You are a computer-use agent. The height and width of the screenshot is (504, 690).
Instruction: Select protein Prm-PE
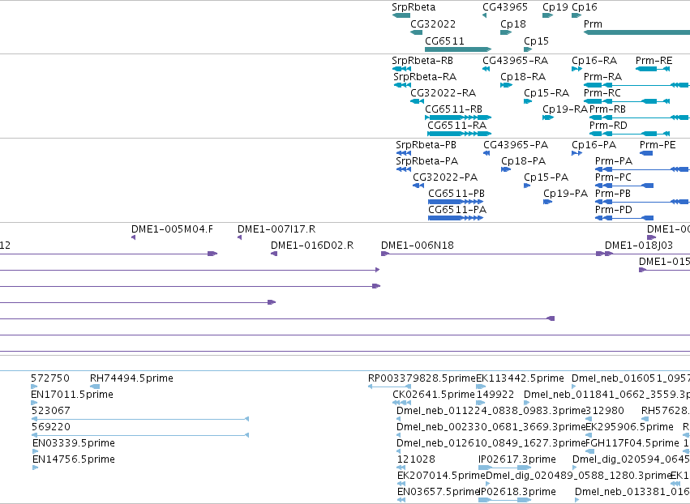(646, 153)
